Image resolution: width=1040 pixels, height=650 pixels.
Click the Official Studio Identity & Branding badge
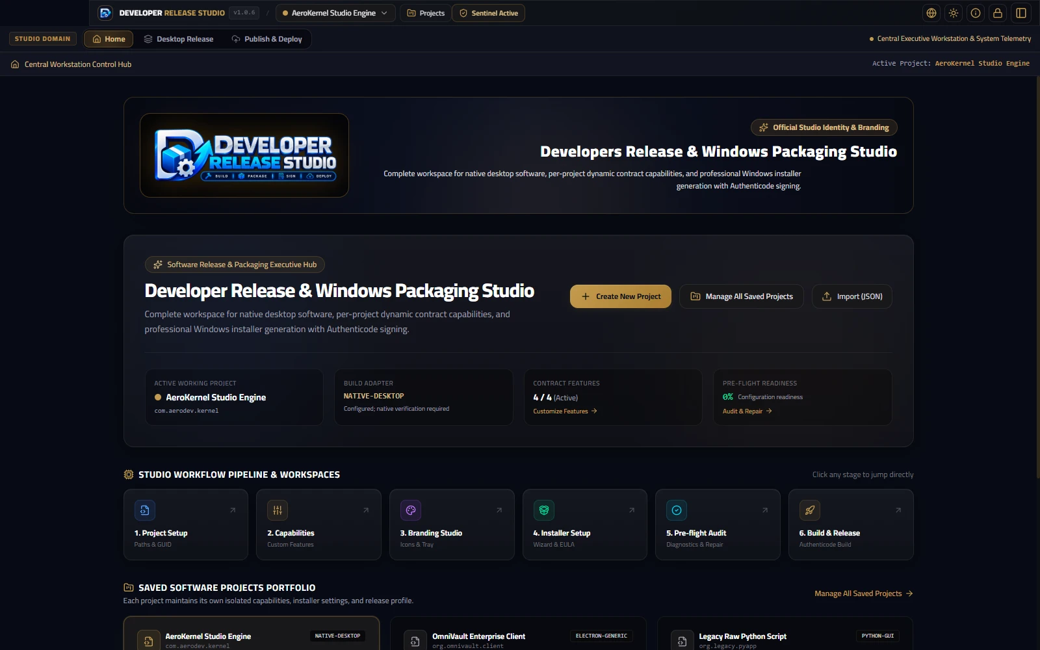tap(824, 127)
